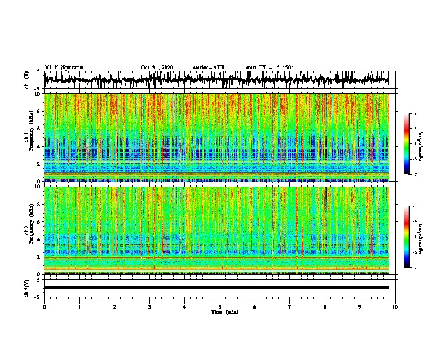Click time axis tick label 2
The width and height of the screenshot is (445, 344).
click(115, 307)
